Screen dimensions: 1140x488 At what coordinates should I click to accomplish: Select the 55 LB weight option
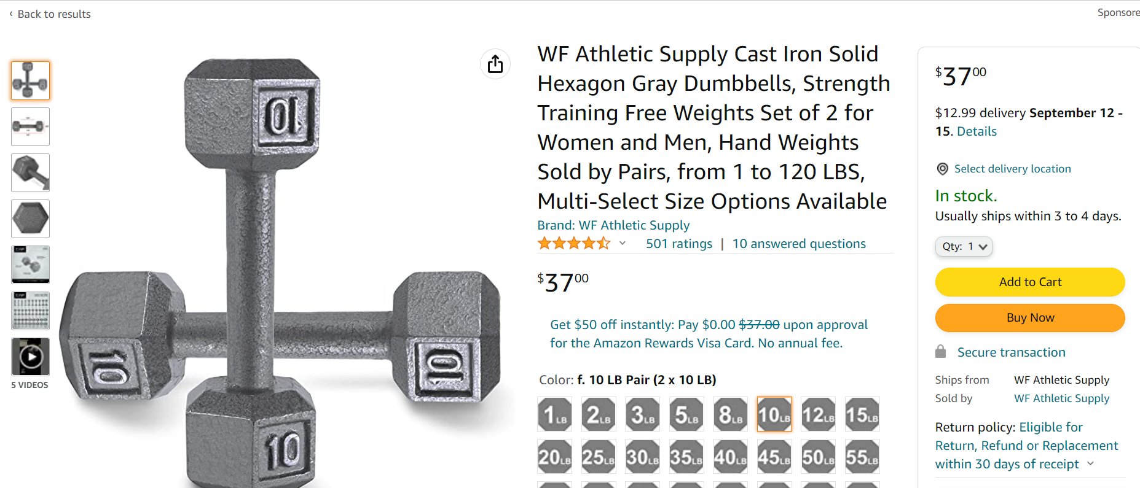coord(862,457)
